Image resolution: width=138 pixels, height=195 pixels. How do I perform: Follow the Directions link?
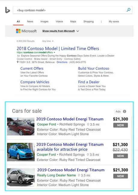(x=62, y=62)
